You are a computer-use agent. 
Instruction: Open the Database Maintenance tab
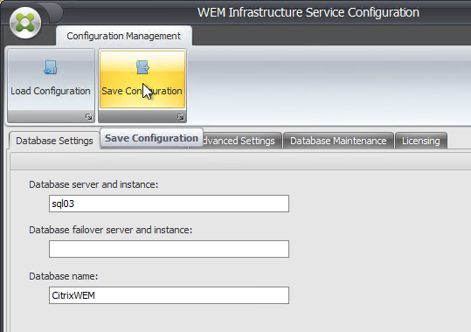[338, 141]
